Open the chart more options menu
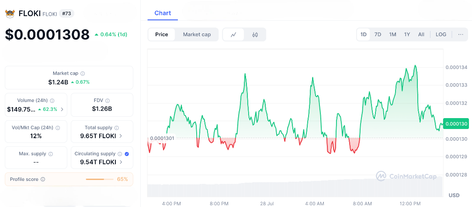The width and height of the screenshot is (472, 207). tap(461, 34)
